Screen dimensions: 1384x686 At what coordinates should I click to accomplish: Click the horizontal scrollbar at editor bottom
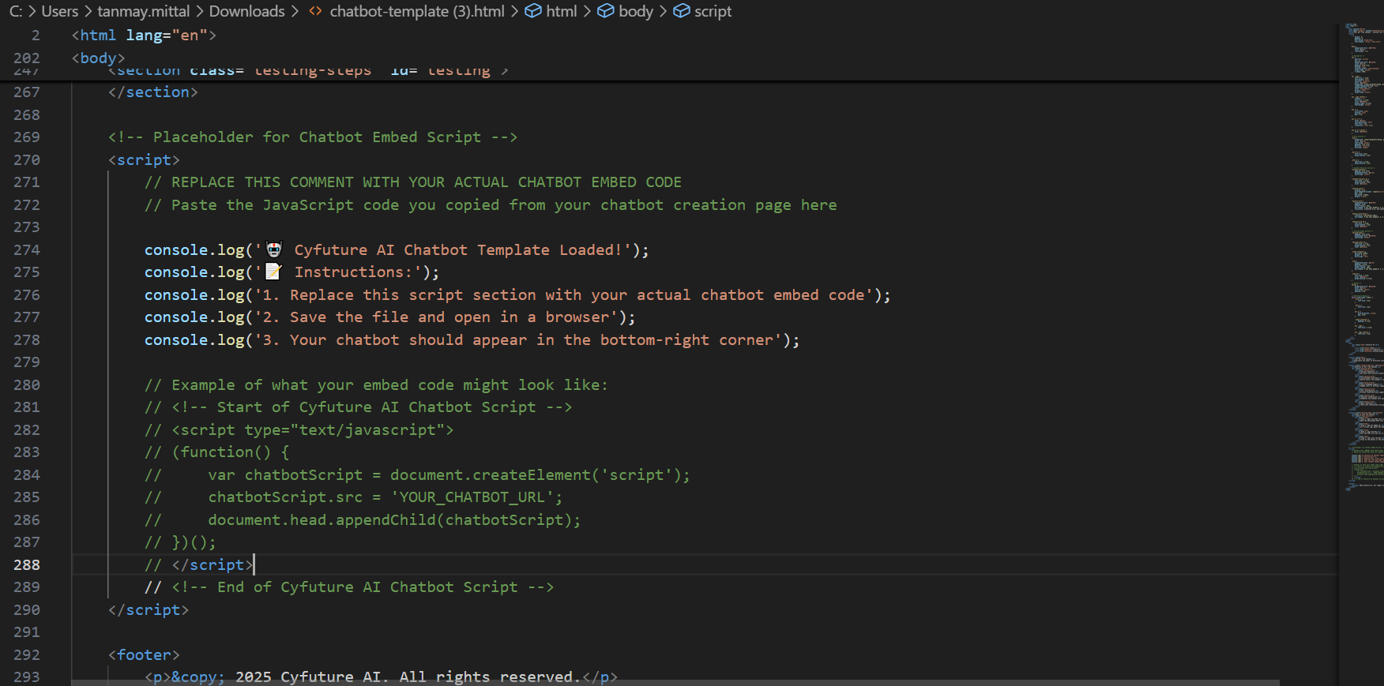click(x=671, y=682)
